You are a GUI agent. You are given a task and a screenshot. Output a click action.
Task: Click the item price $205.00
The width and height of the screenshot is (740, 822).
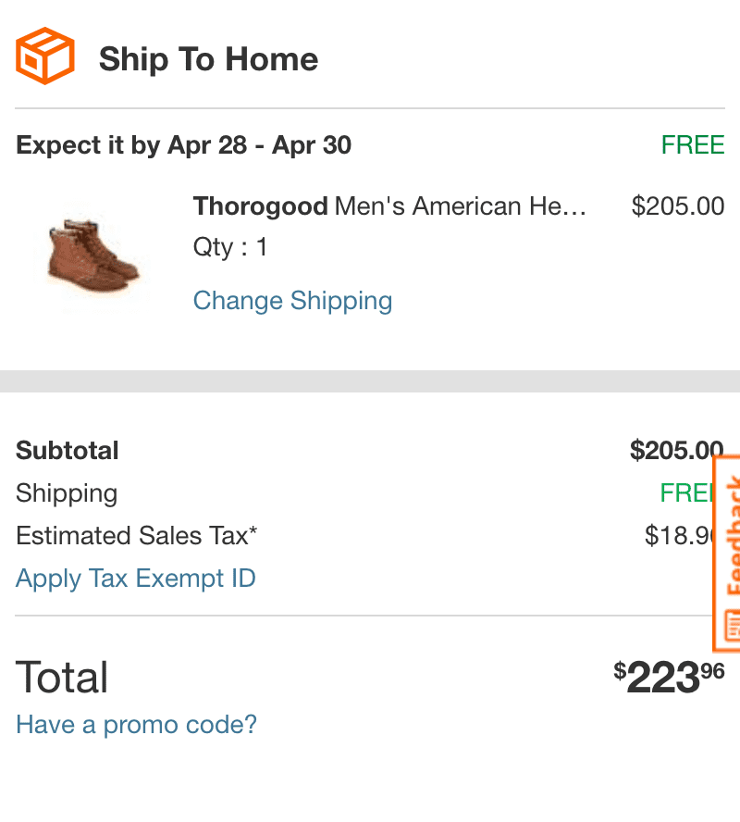click(678, 206)
